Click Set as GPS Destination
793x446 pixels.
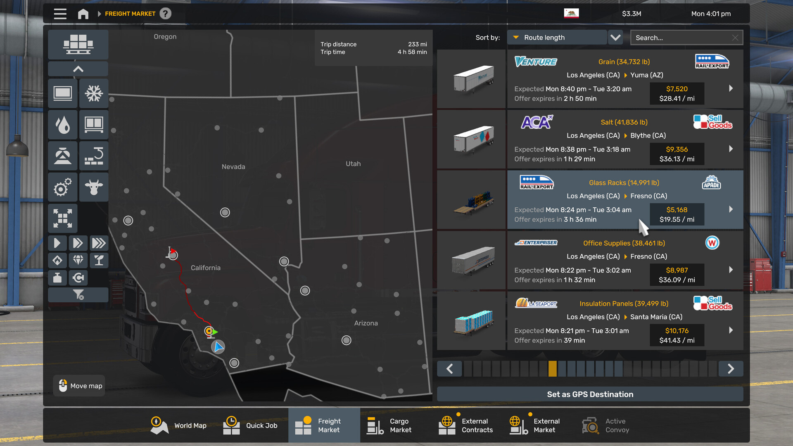tap(590, 394)
